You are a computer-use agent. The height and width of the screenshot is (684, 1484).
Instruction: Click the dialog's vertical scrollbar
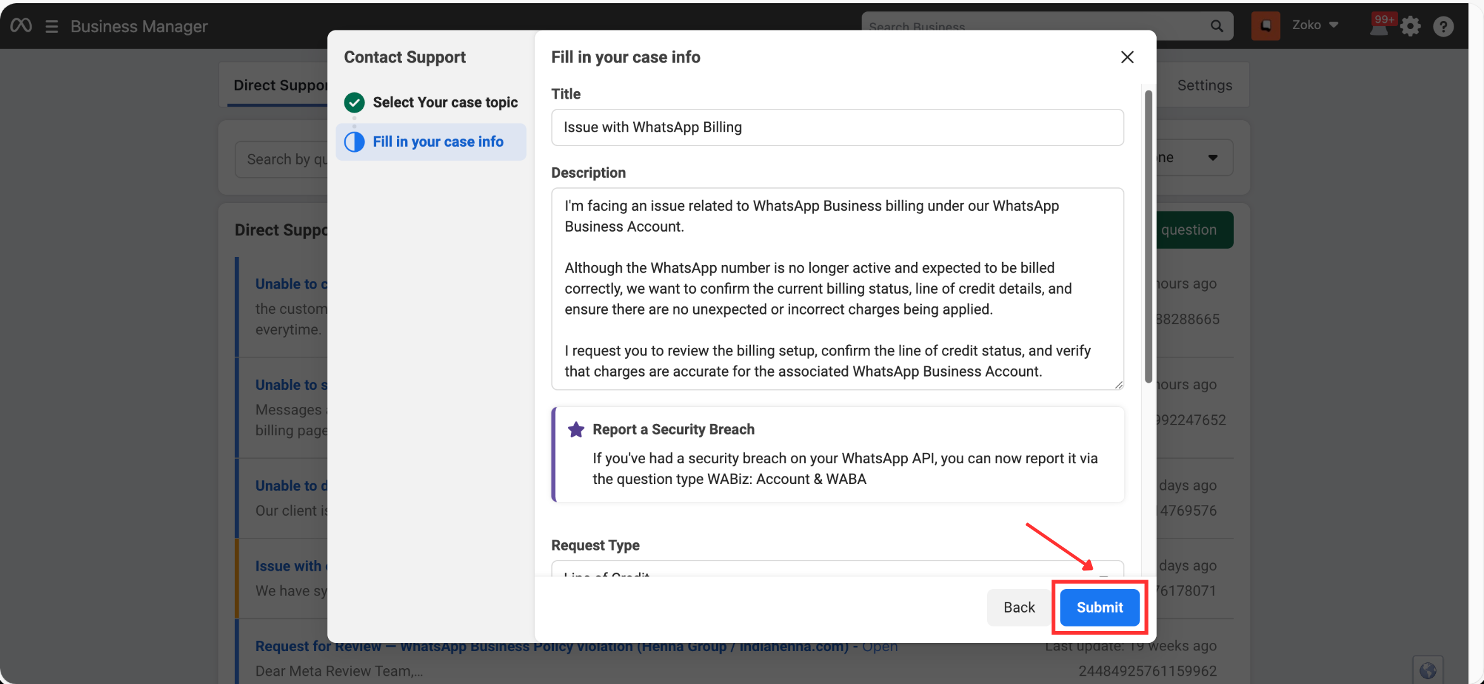(x=1148, y=237)
